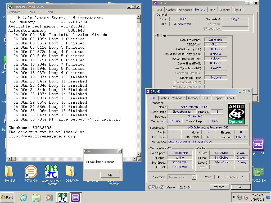Open the Help(H) menu in Super PI

(50, 12)
